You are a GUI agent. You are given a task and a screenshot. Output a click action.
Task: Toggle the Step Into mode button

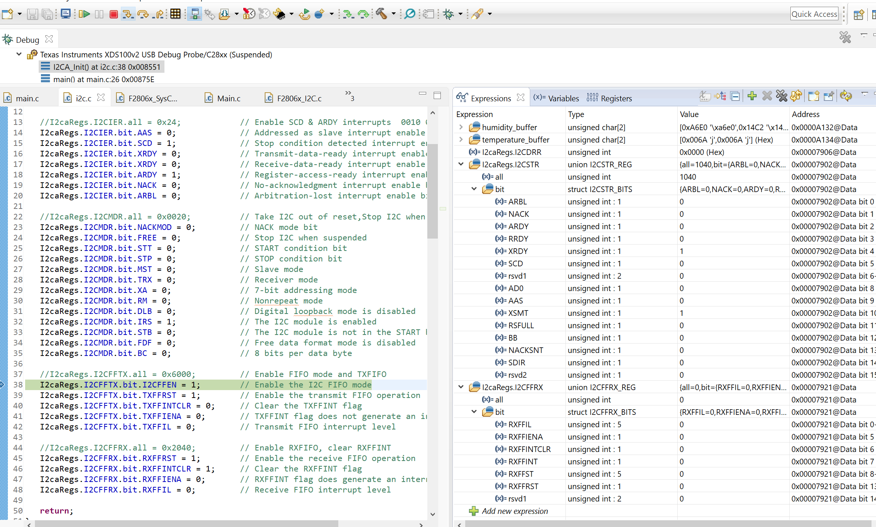(x=128, y=14)
